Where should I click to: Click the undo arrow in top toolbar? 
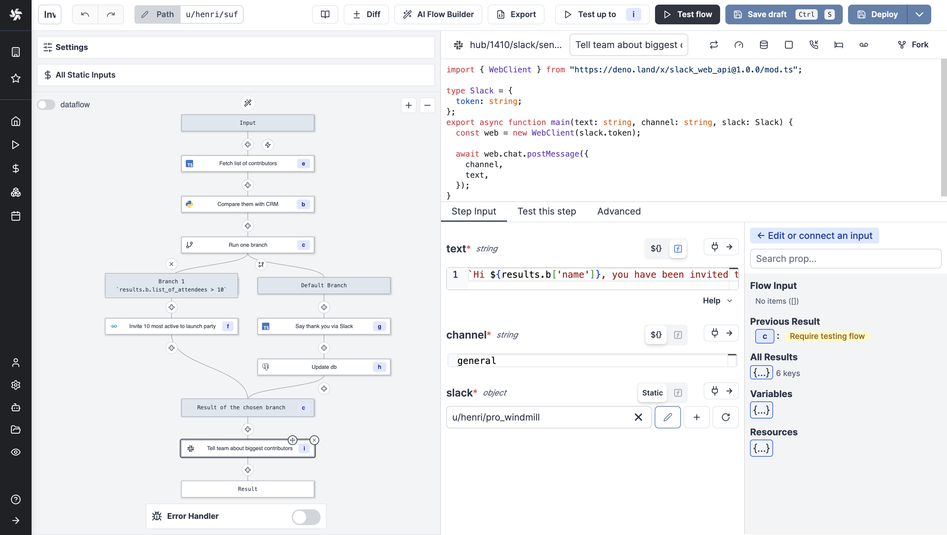[x=85, y=14]
